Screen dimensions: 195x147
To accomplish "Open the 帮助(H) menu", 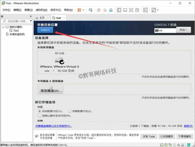I will click(69, 10).
